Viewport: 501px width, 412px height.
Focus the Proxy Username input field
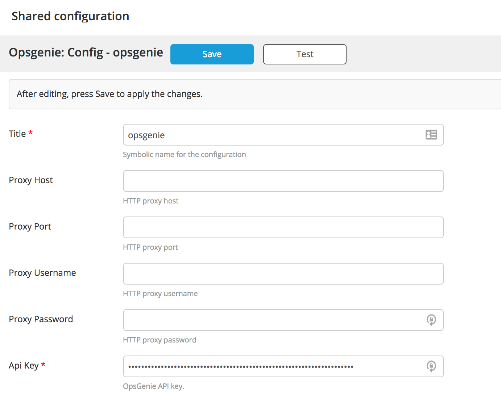pos(283,274)
